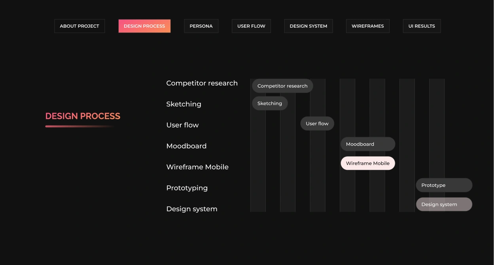Click the Design system timeline pill
The image size is (494, 265).
(444, 205)
